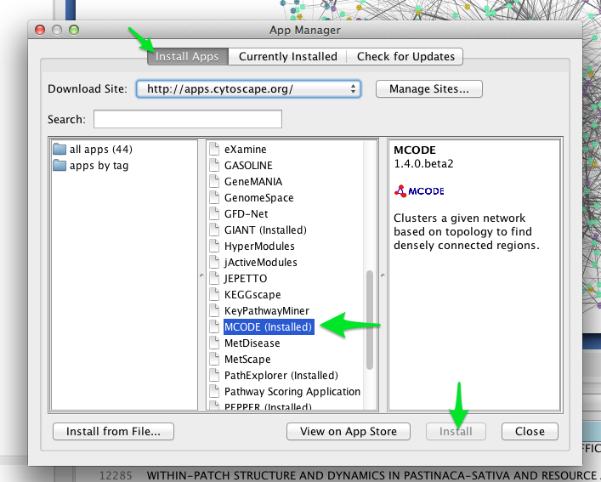Viewport: 601px width, 482px height.
Task: Click the file icon next to MCODE
Action: (214, 326)
